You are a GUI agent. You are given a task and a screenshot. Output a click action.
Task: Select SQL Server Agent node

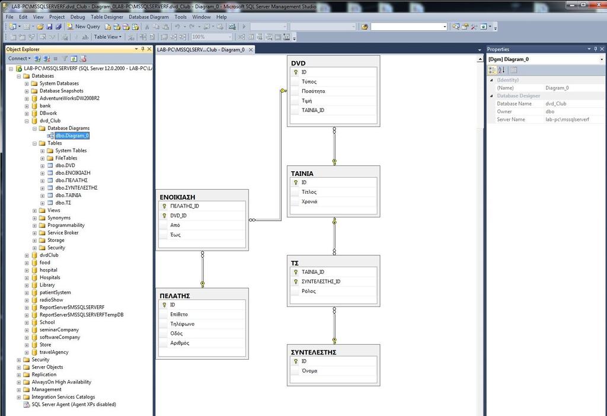coord(74,404)
